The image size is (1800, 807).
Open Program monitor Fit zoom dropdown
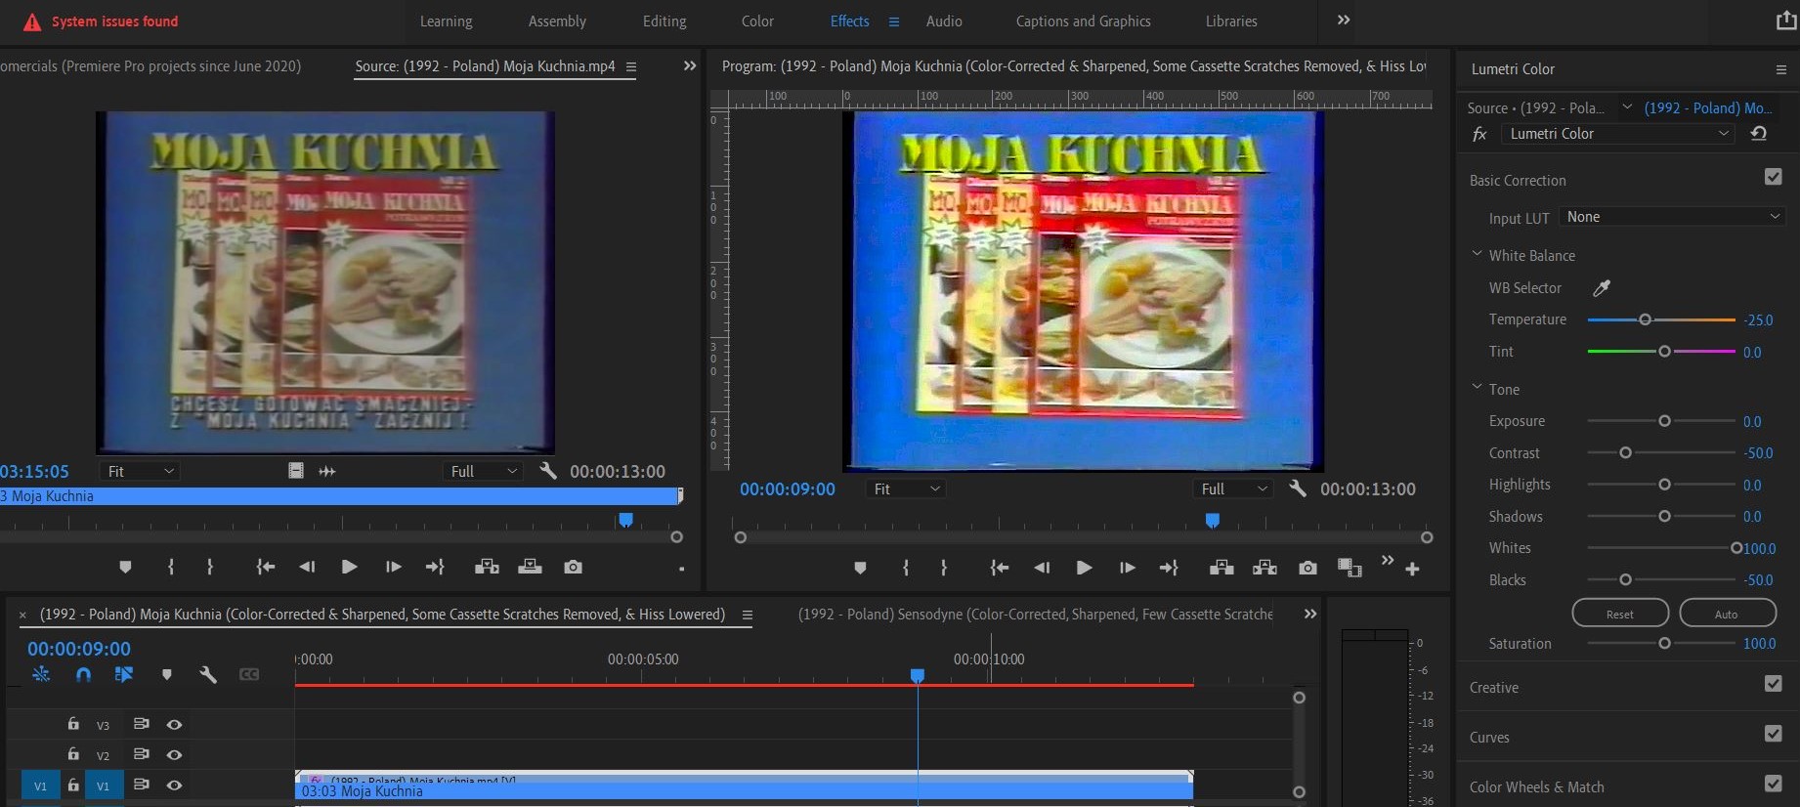(906, 488)
